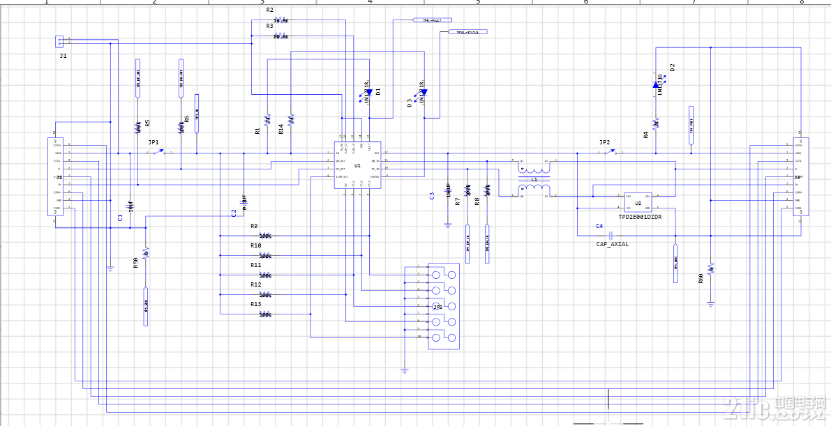
Task: Select the D1 LED symbol
Action: (367, 92)
